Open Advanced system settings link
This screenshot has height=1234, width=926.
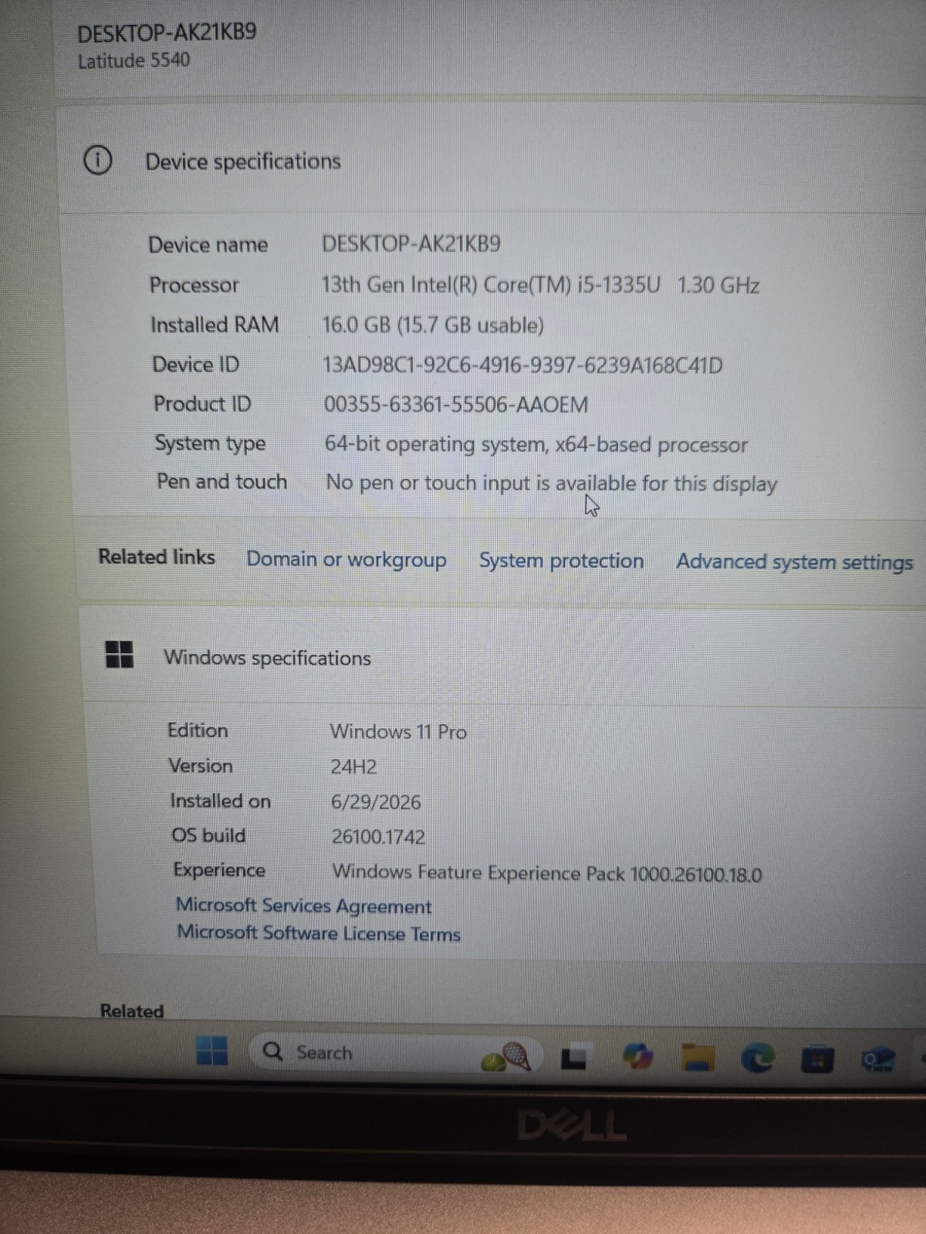795,562
